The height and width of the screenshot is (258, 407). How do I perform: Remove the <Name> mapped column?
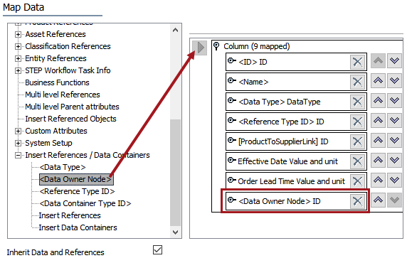pyautogui.click(x=357, y=82)
